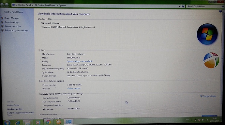Click the shield icon beside Advanced system settings
Image resolution: width=225 pixels, height=125 pixels.
(x=2, y=30)
